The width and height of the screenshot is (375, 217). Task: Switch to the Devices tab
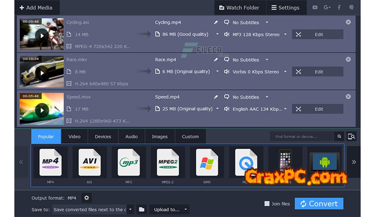tap(103, 137)
